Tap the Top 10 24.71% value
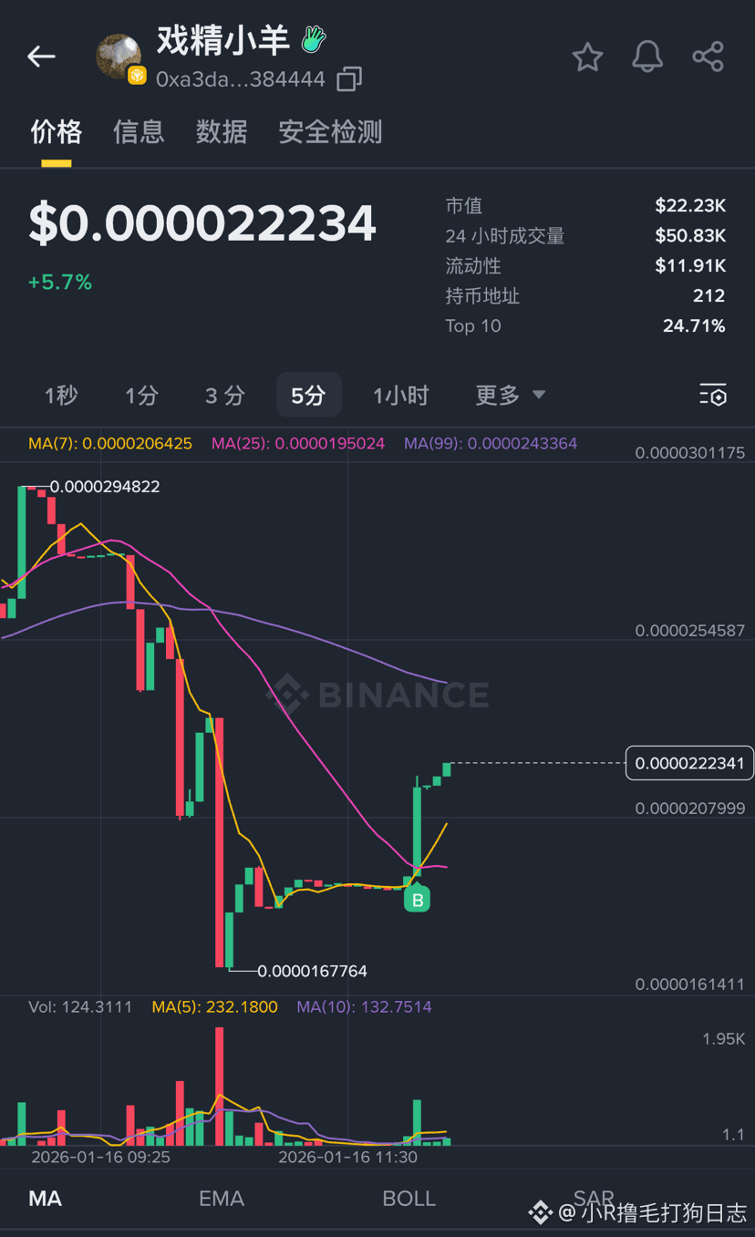This screenshot has width=755, height=1237. [694, 325]
